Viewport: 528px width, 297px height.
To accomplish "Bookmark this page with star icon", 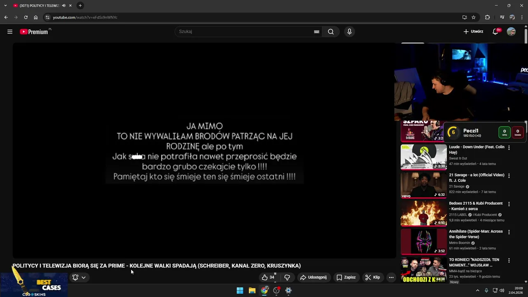I will (x=474, y=17).
